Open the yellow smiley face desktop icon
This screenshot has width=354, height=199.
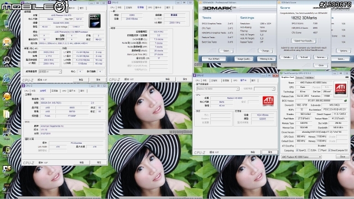tap(7, 96)
